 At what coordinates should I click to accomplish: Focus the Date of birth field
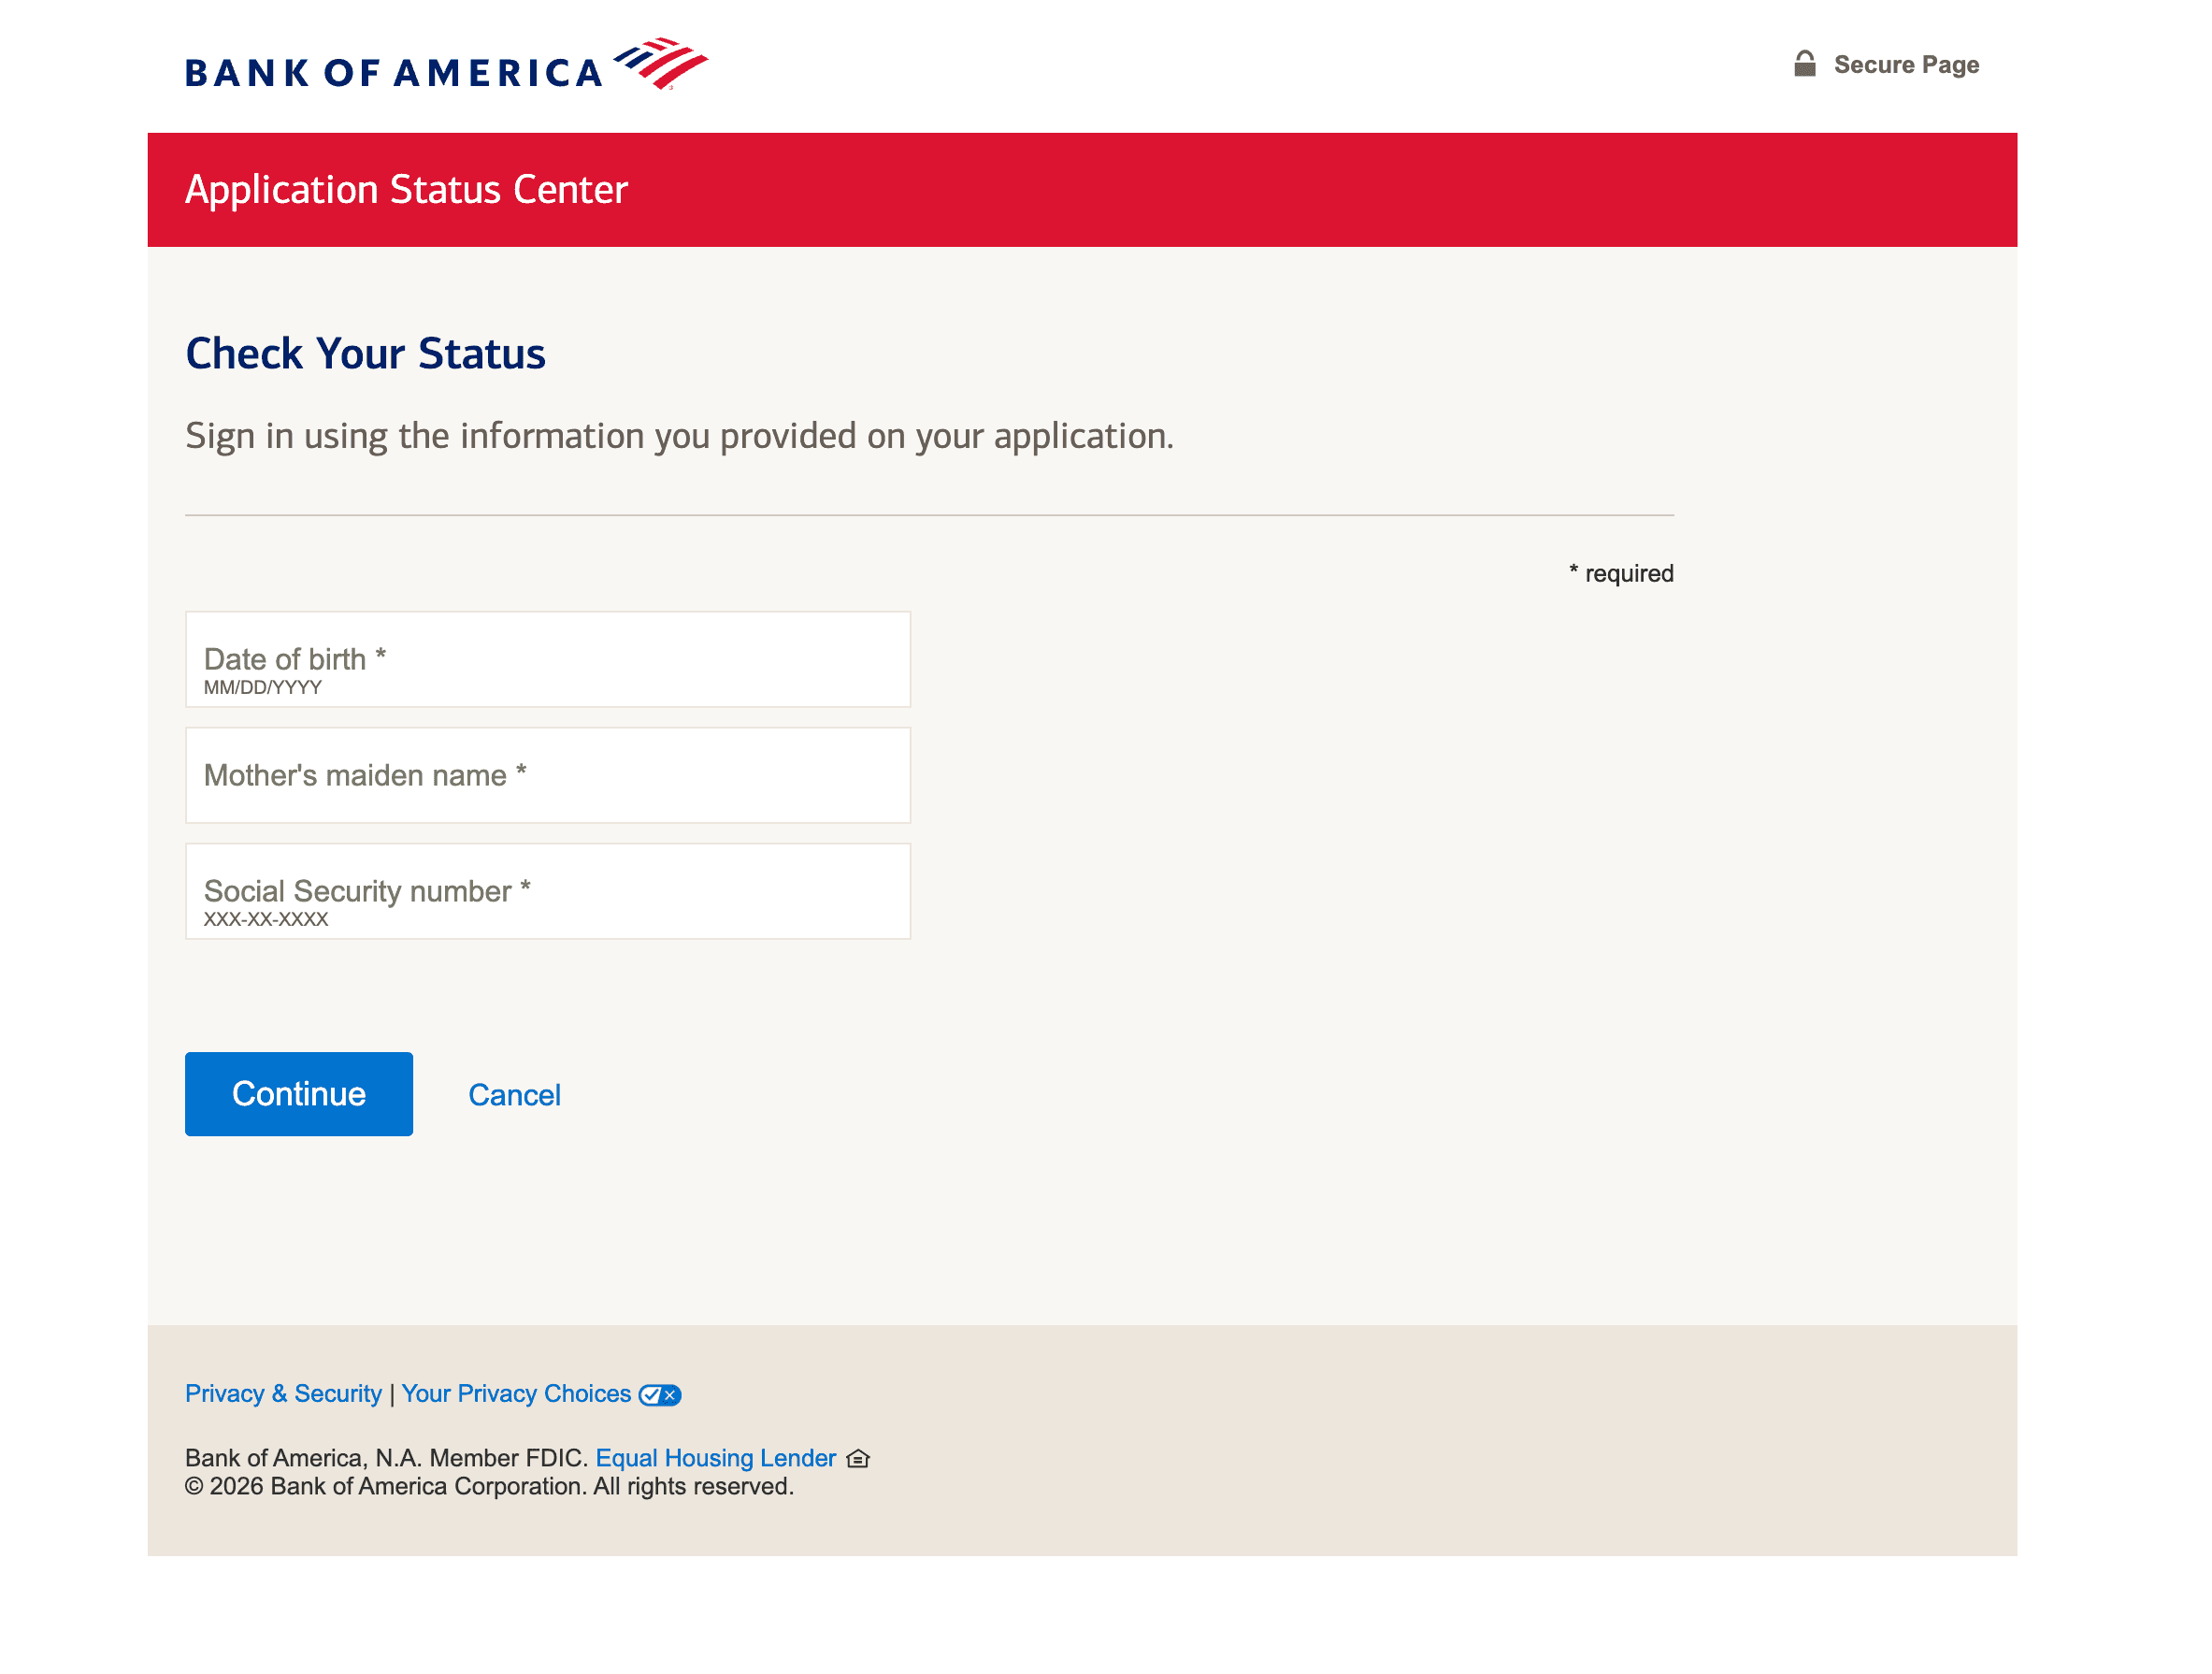547,659
